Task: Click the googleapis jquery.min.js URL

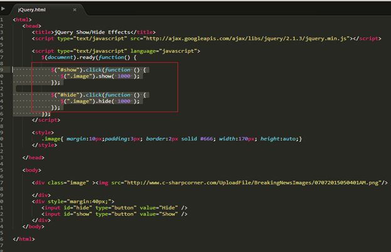Action: [246, 38]
